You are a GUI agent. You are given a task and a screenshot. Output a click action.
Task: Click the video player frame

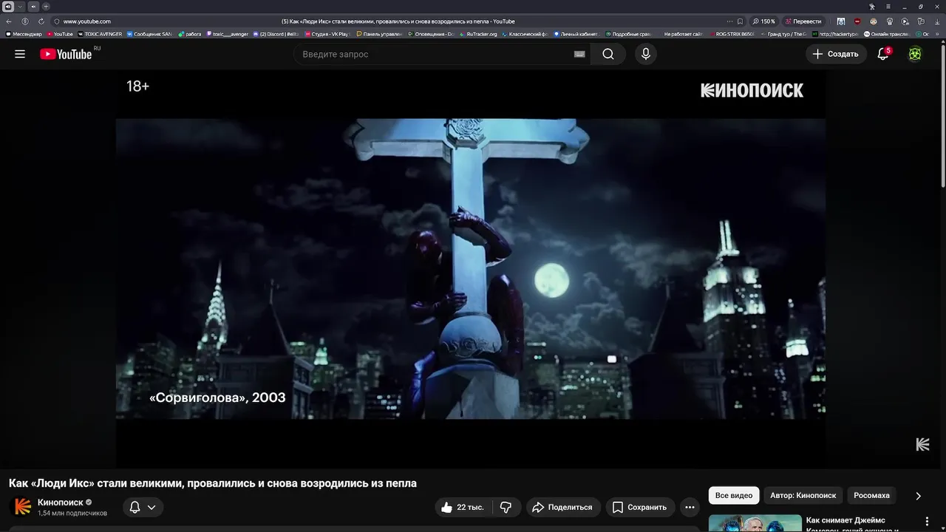tap(470, 269)
